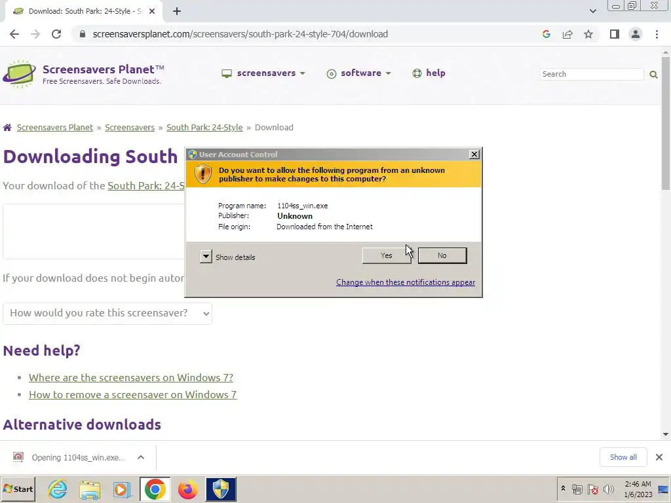Click the share page icon
Screen dimensions: 671x503
point(567,34)
